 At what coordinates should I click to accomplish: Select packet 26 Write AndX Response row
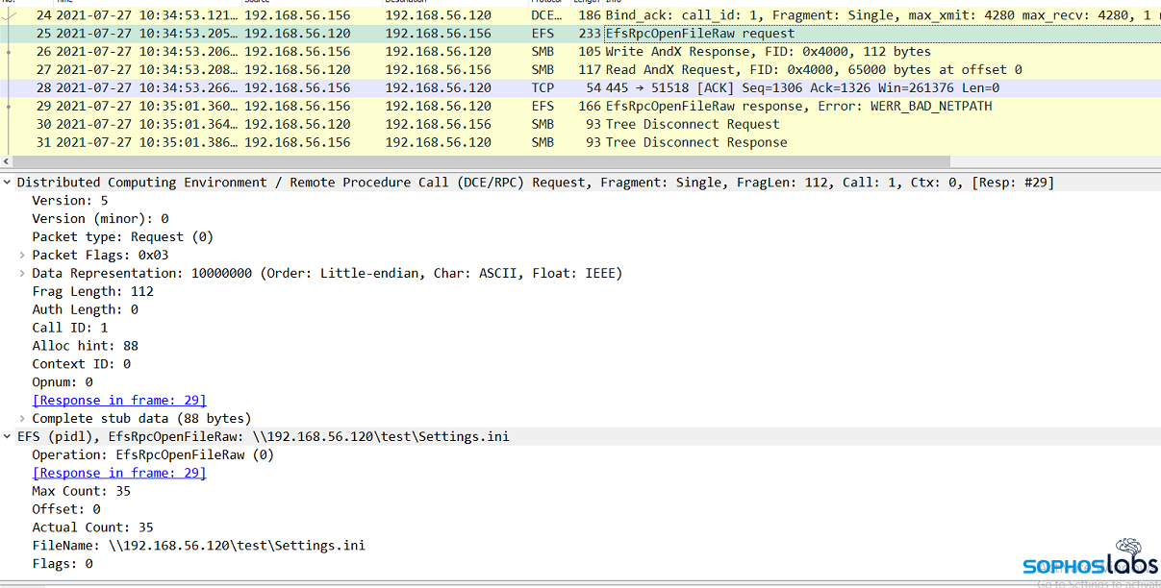(580, 52)
